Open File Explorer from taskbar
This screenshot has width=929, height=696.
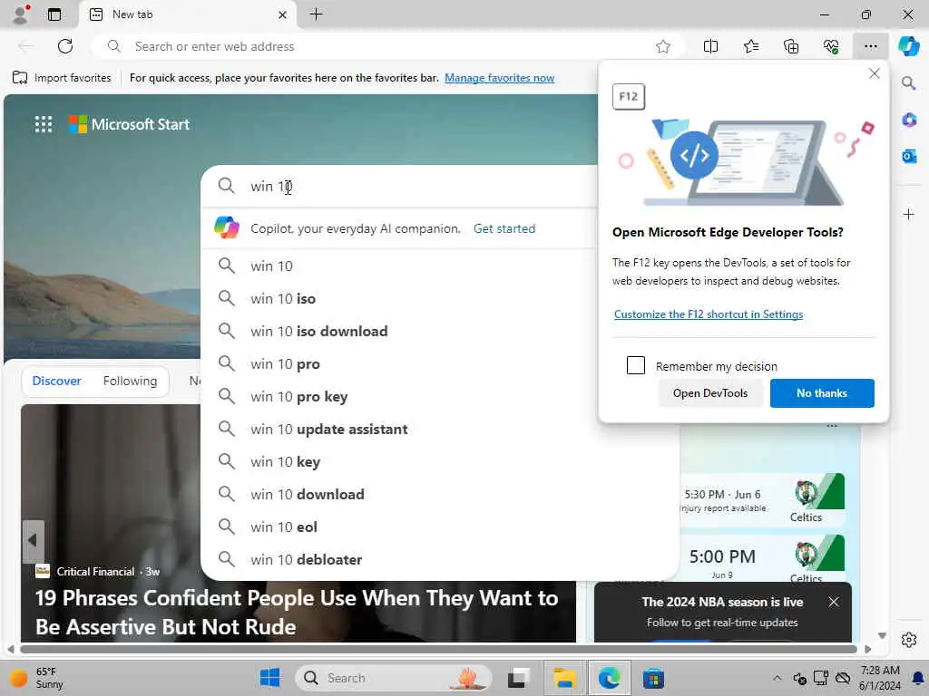(x=564, y=678)
